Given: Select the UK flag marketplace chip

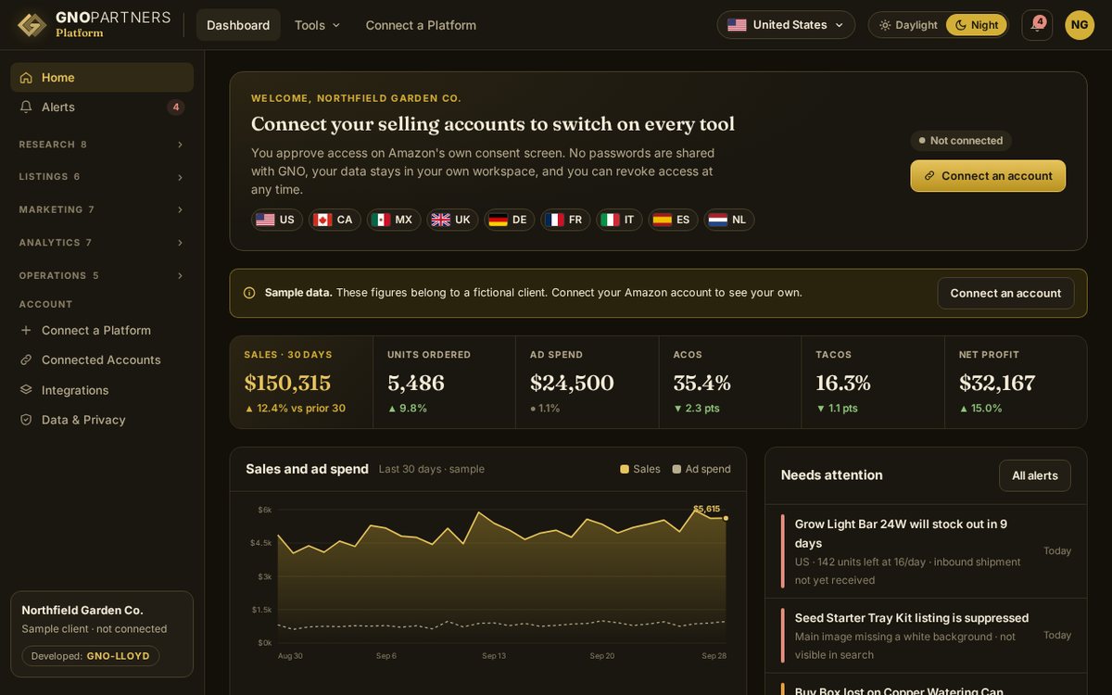Looking at the screenshot, I should click(x=452, y=220).
